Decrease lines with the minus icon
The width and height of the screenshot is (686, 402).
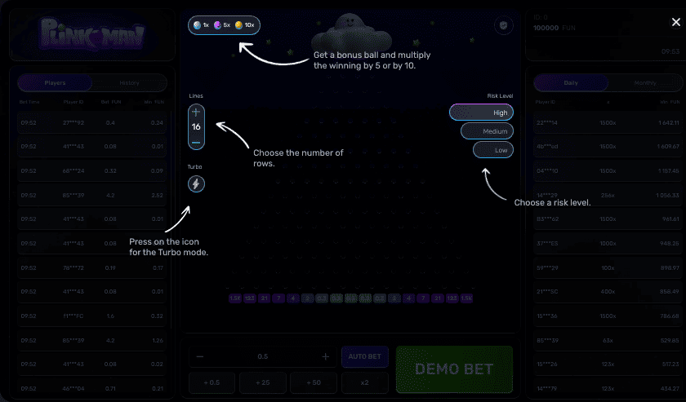click(x=196, y=142)
